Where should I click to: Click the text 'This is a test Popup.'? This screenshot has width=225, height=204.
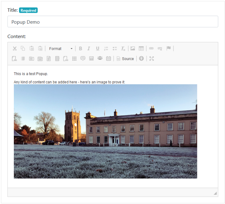coord(31,74)
